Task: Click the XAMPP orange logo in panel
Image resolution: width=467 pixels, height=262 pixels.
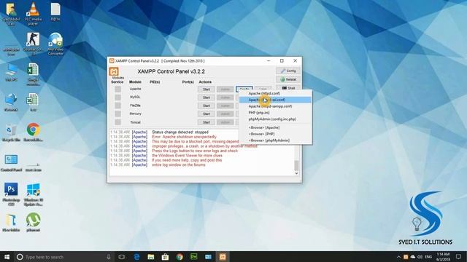Action: point(114,71)
